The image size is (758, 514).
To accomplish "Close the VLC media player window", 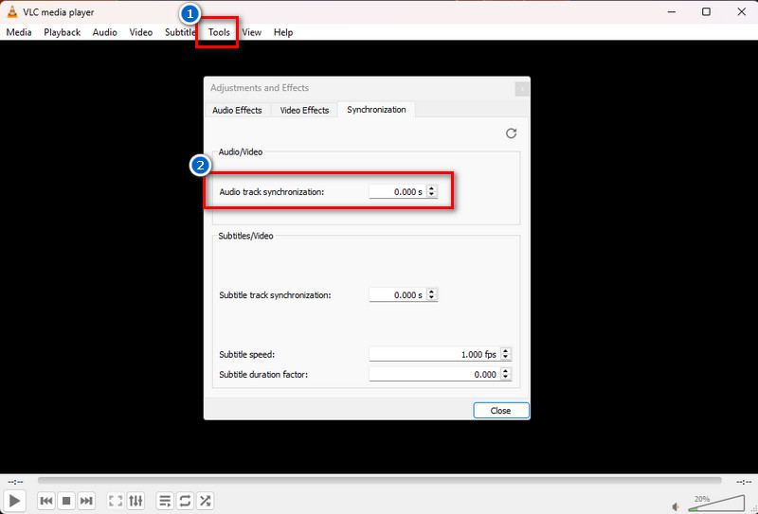I will [742, 11].
